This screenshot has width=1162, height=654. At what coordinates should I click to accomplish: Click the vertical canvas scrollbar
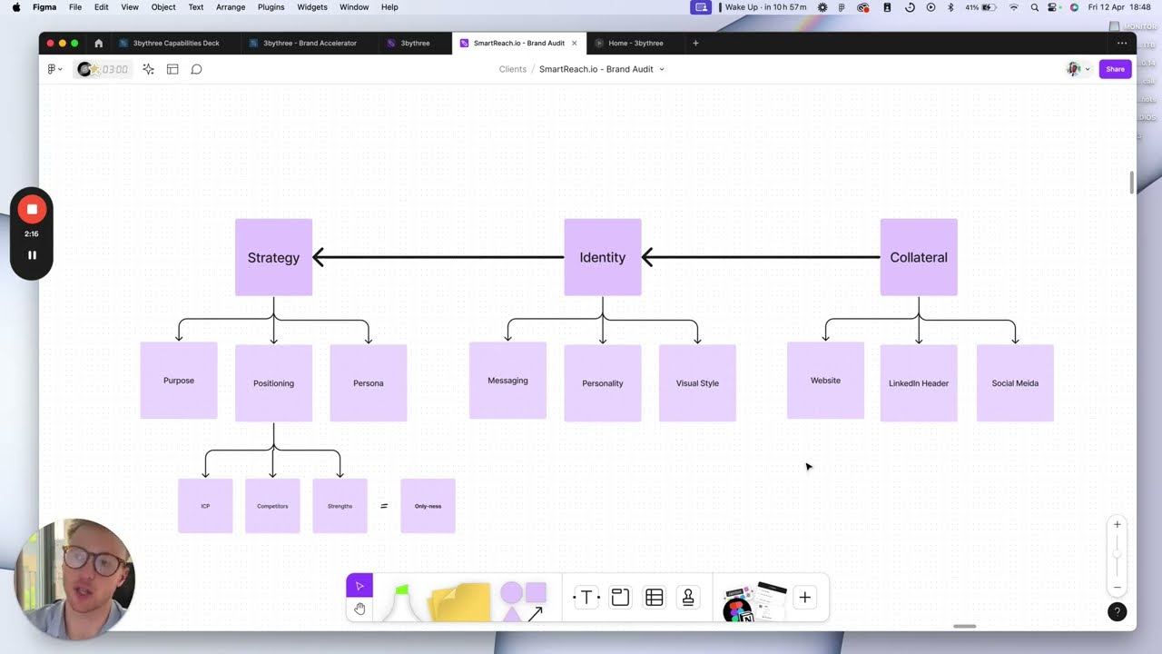point(1131,182)
